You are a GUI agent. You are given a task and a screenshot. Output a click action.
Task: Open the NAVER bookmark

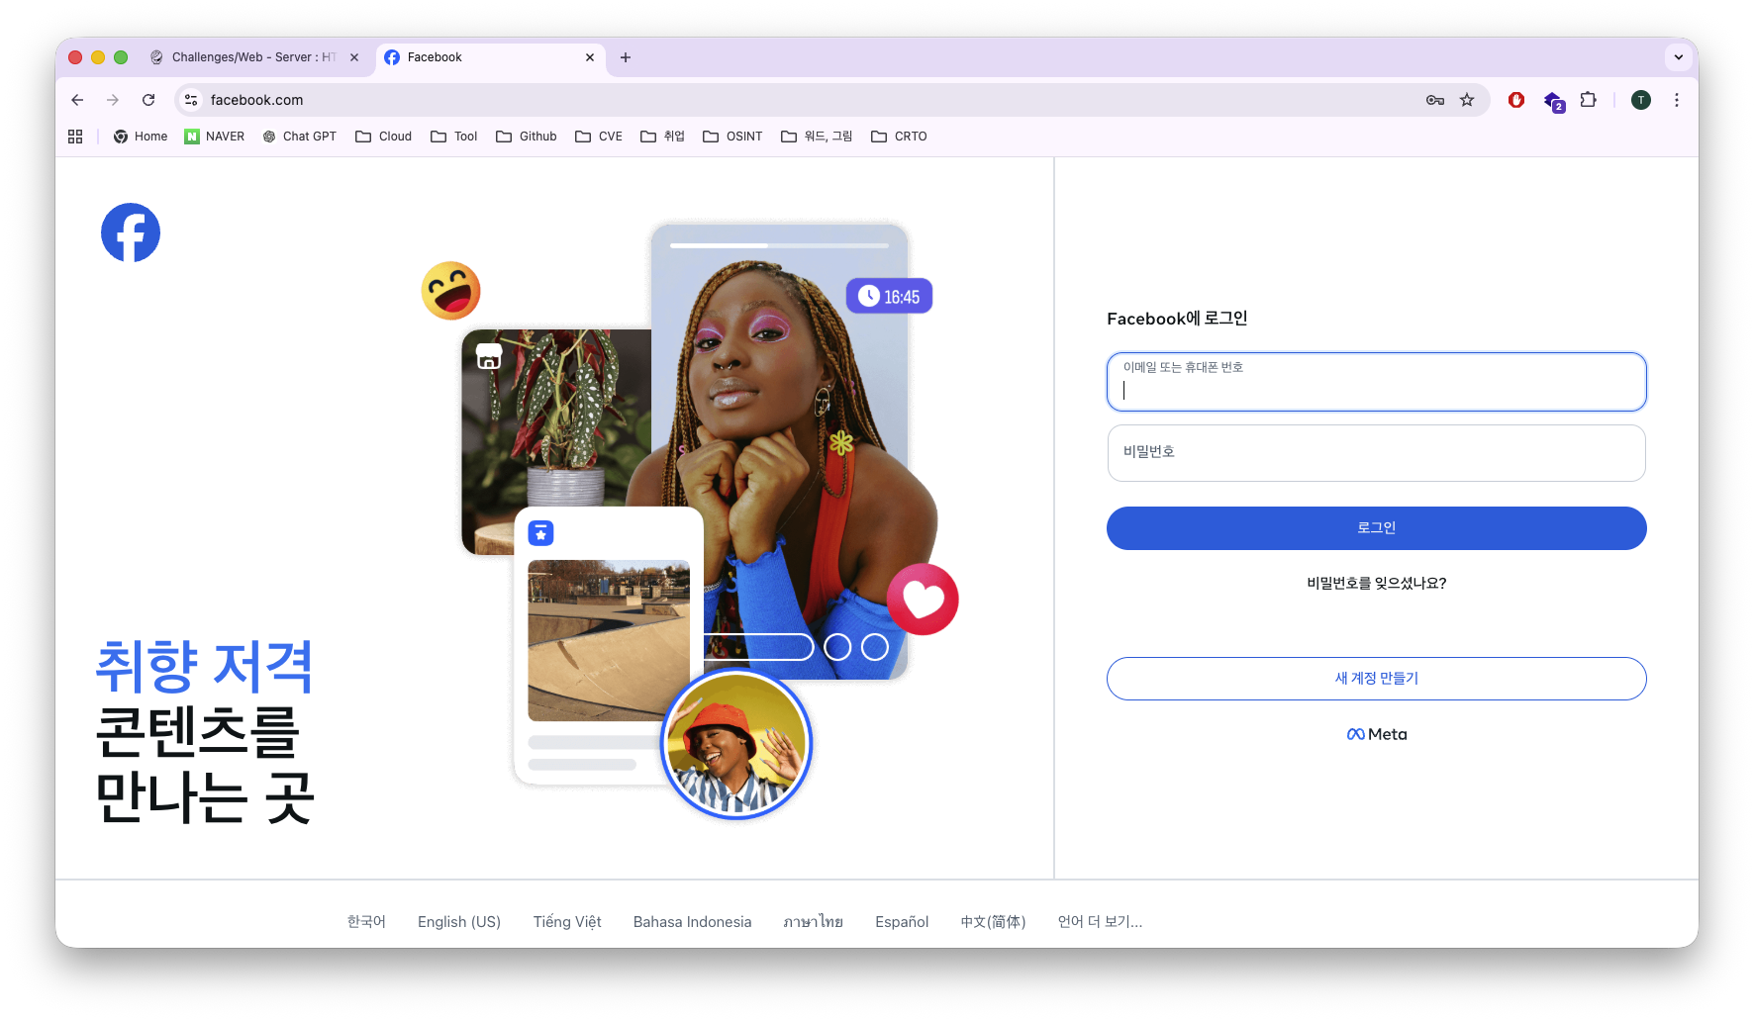tap(215, 137)
